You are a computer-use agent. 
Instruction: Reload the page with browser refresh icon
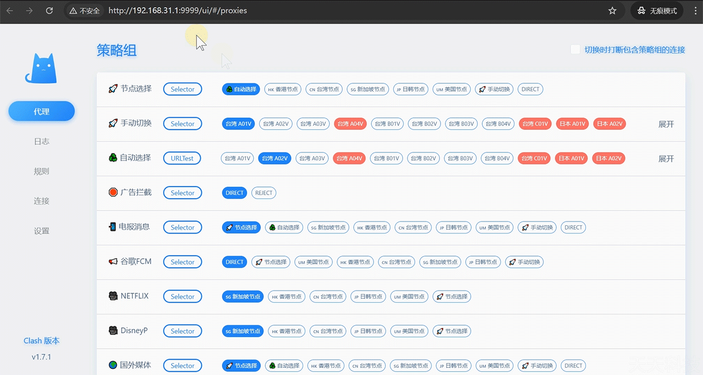coord(49,10)
